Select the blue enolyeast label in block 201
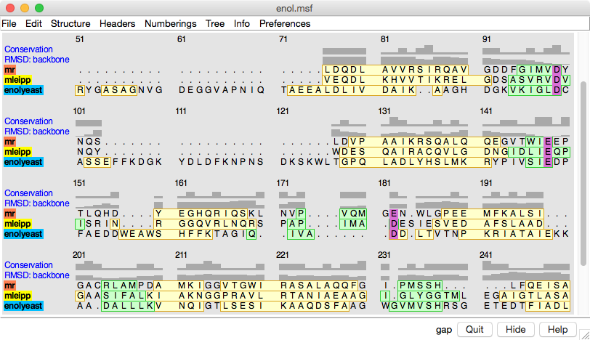Viewport: 590px width, 340px height. [23, 307]
